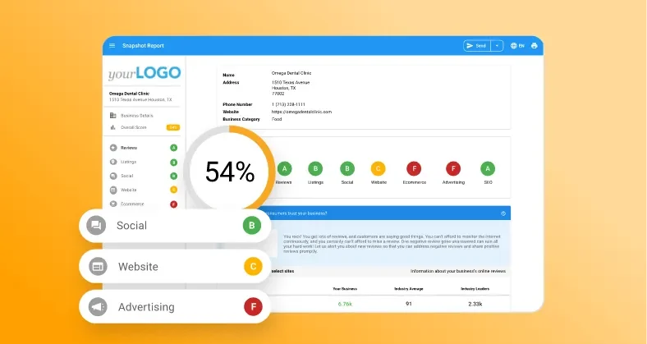Click the red F grade circle for Ecommerce
The image size is (647, 344).
[x=415, y=168]
